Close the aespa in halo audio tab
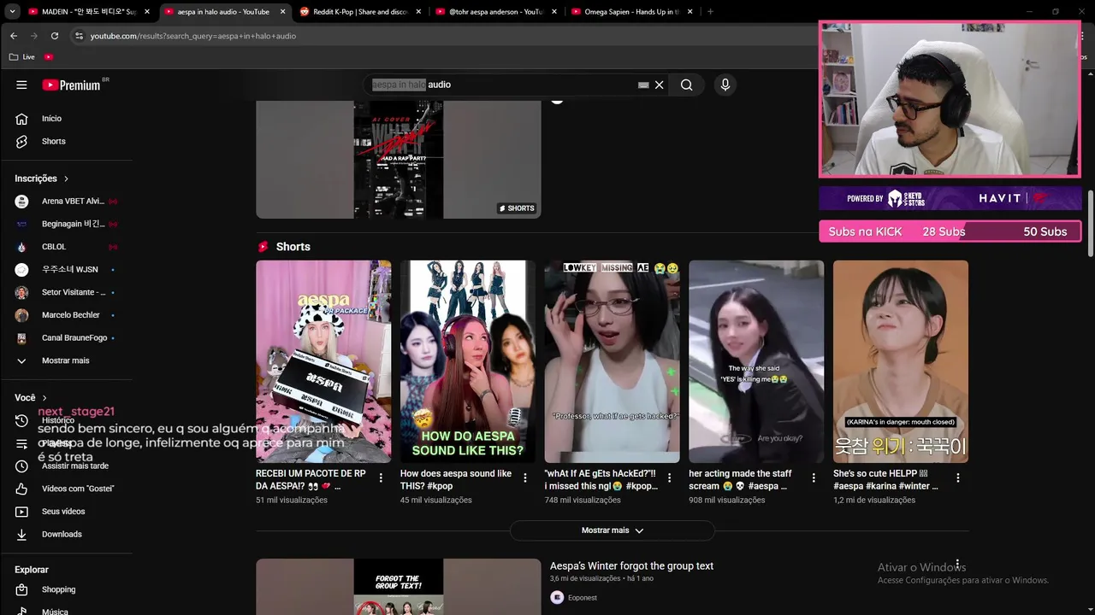This screenshot has height=615, width=1095. pyautogui.click(x=283, y=12)
